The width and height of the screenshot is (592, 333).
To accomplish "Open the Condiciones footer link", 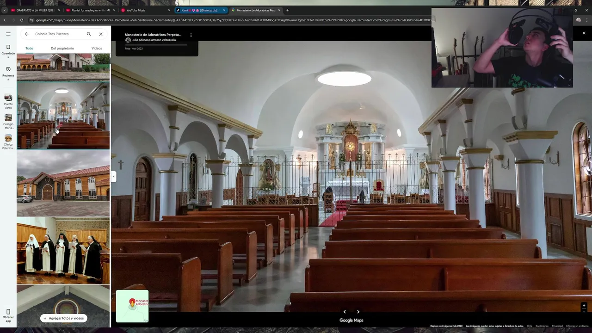I will [542, 326].
